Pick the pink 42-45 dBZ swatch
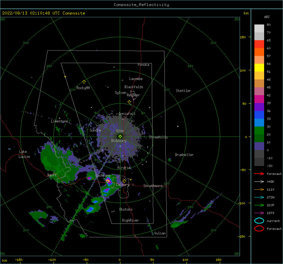Viewport: 283px width, 264px height. 259,91
